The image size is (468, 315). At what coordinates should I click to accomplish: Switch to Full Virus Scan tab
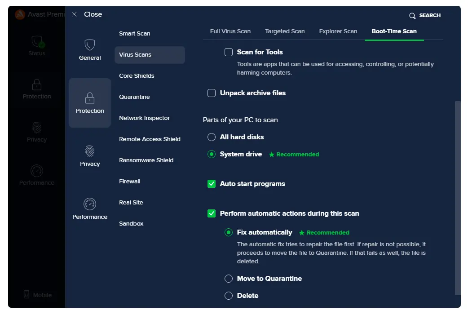tap(230, 31)
